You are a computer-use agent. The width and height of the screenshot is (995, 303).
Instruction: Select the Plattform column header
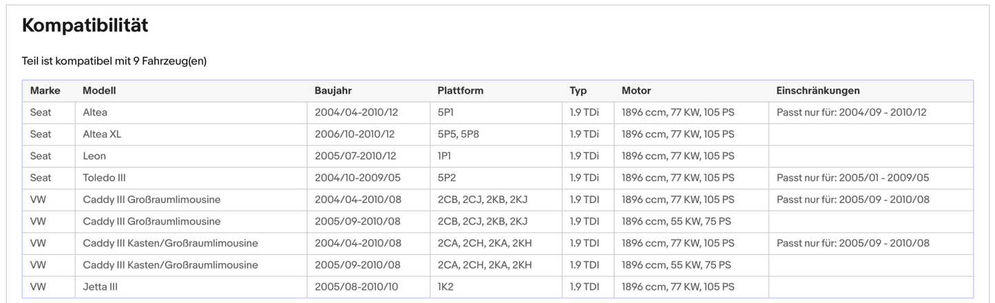tap(460, 91)
